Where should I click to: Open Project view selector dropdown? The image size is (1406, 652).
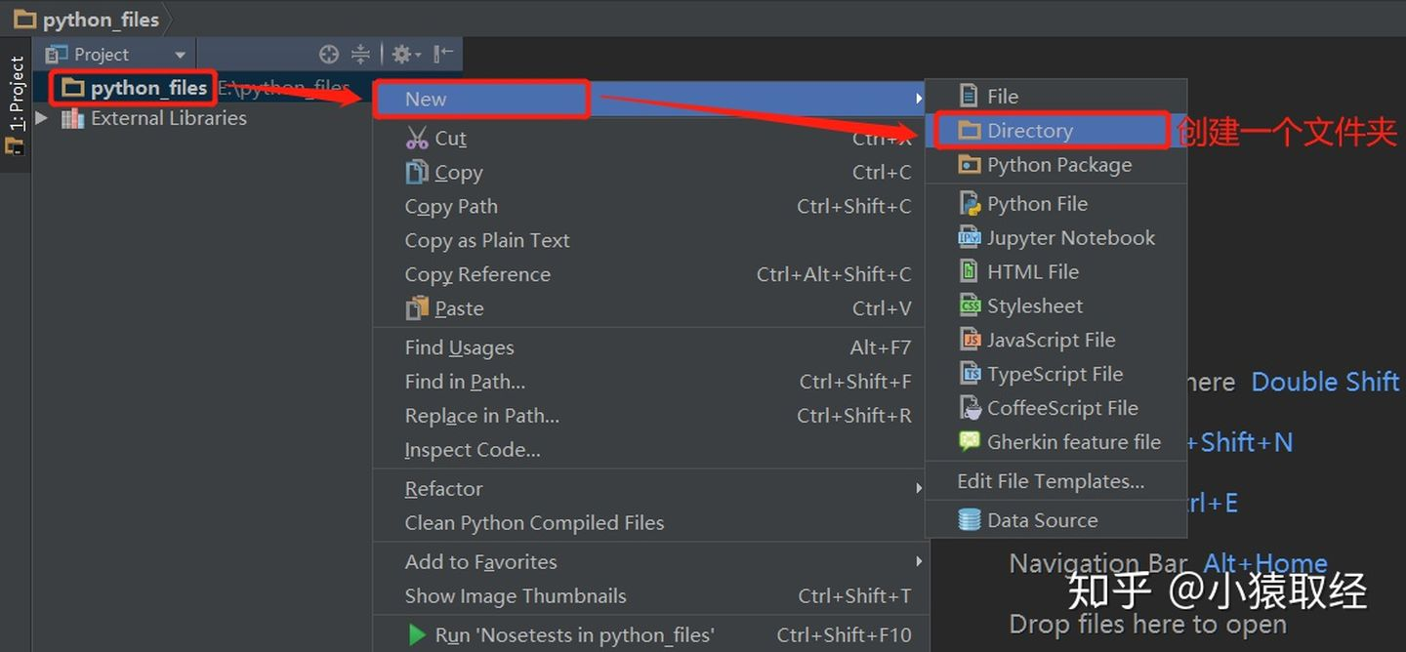click(180, 56)
